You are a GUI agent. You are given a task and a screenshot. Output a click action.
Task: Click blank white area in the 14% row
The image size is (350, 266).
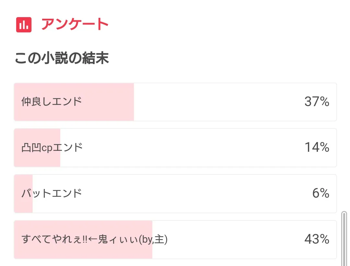tap(194, 148)
